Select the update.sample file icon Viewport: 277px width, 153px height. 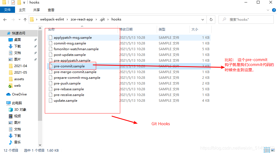pos(51,100)
